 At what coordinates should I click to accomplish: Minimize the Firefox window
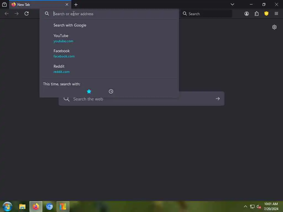click(x=251, y=4)
